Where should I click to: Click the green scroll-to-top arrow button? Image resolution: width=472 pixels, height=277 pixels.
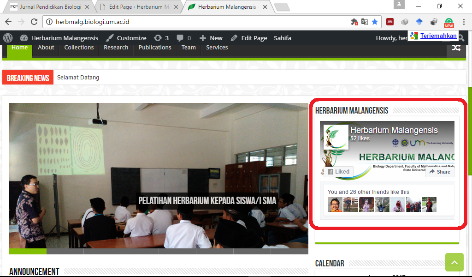pos(454,262)
